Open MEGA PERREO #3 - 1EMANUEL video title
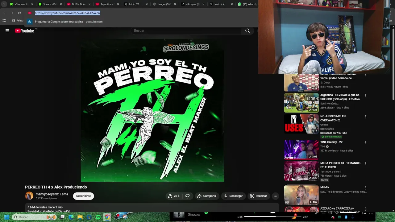The width and height of the screenshot is (395, 222). [340, 165]
